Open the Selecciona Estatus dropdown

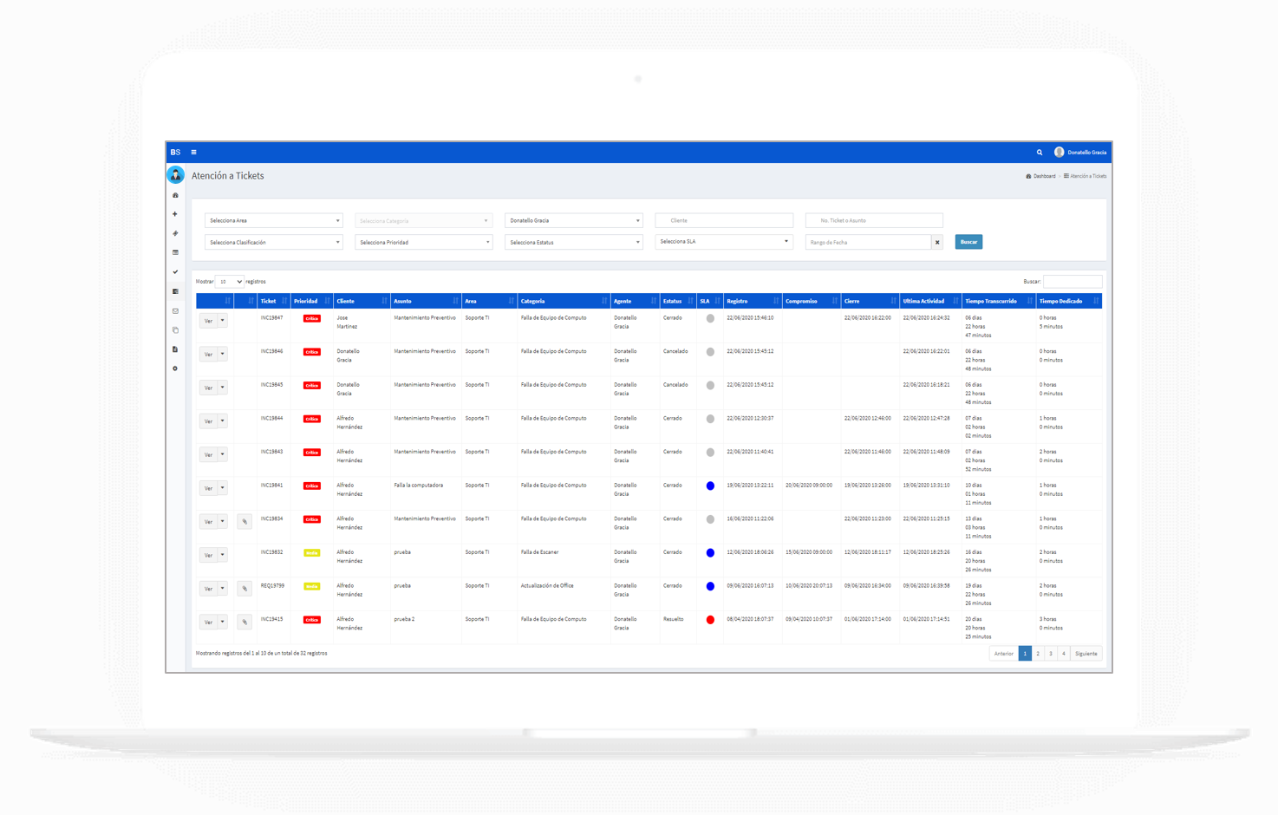pos(573,243)
